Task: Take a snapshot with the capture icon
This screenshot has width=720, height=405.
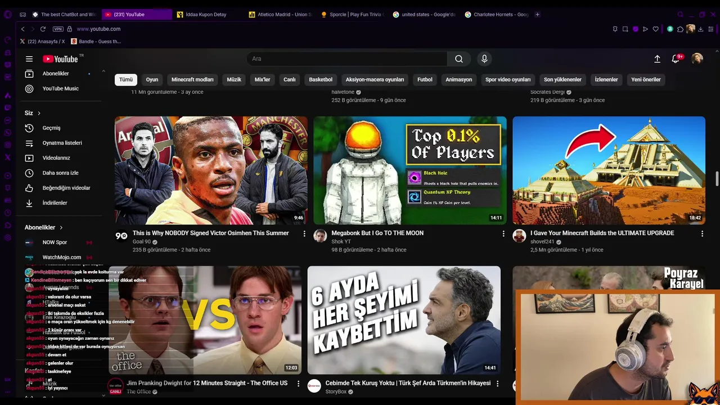Action: 625,29
